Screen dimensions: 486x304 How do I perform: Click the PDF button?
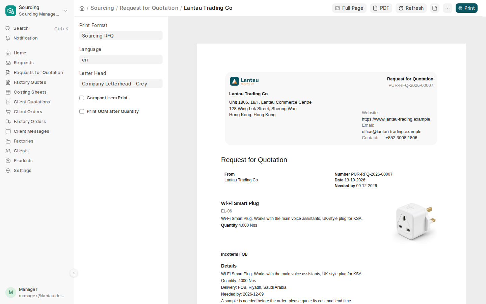(x=381, y=8)
